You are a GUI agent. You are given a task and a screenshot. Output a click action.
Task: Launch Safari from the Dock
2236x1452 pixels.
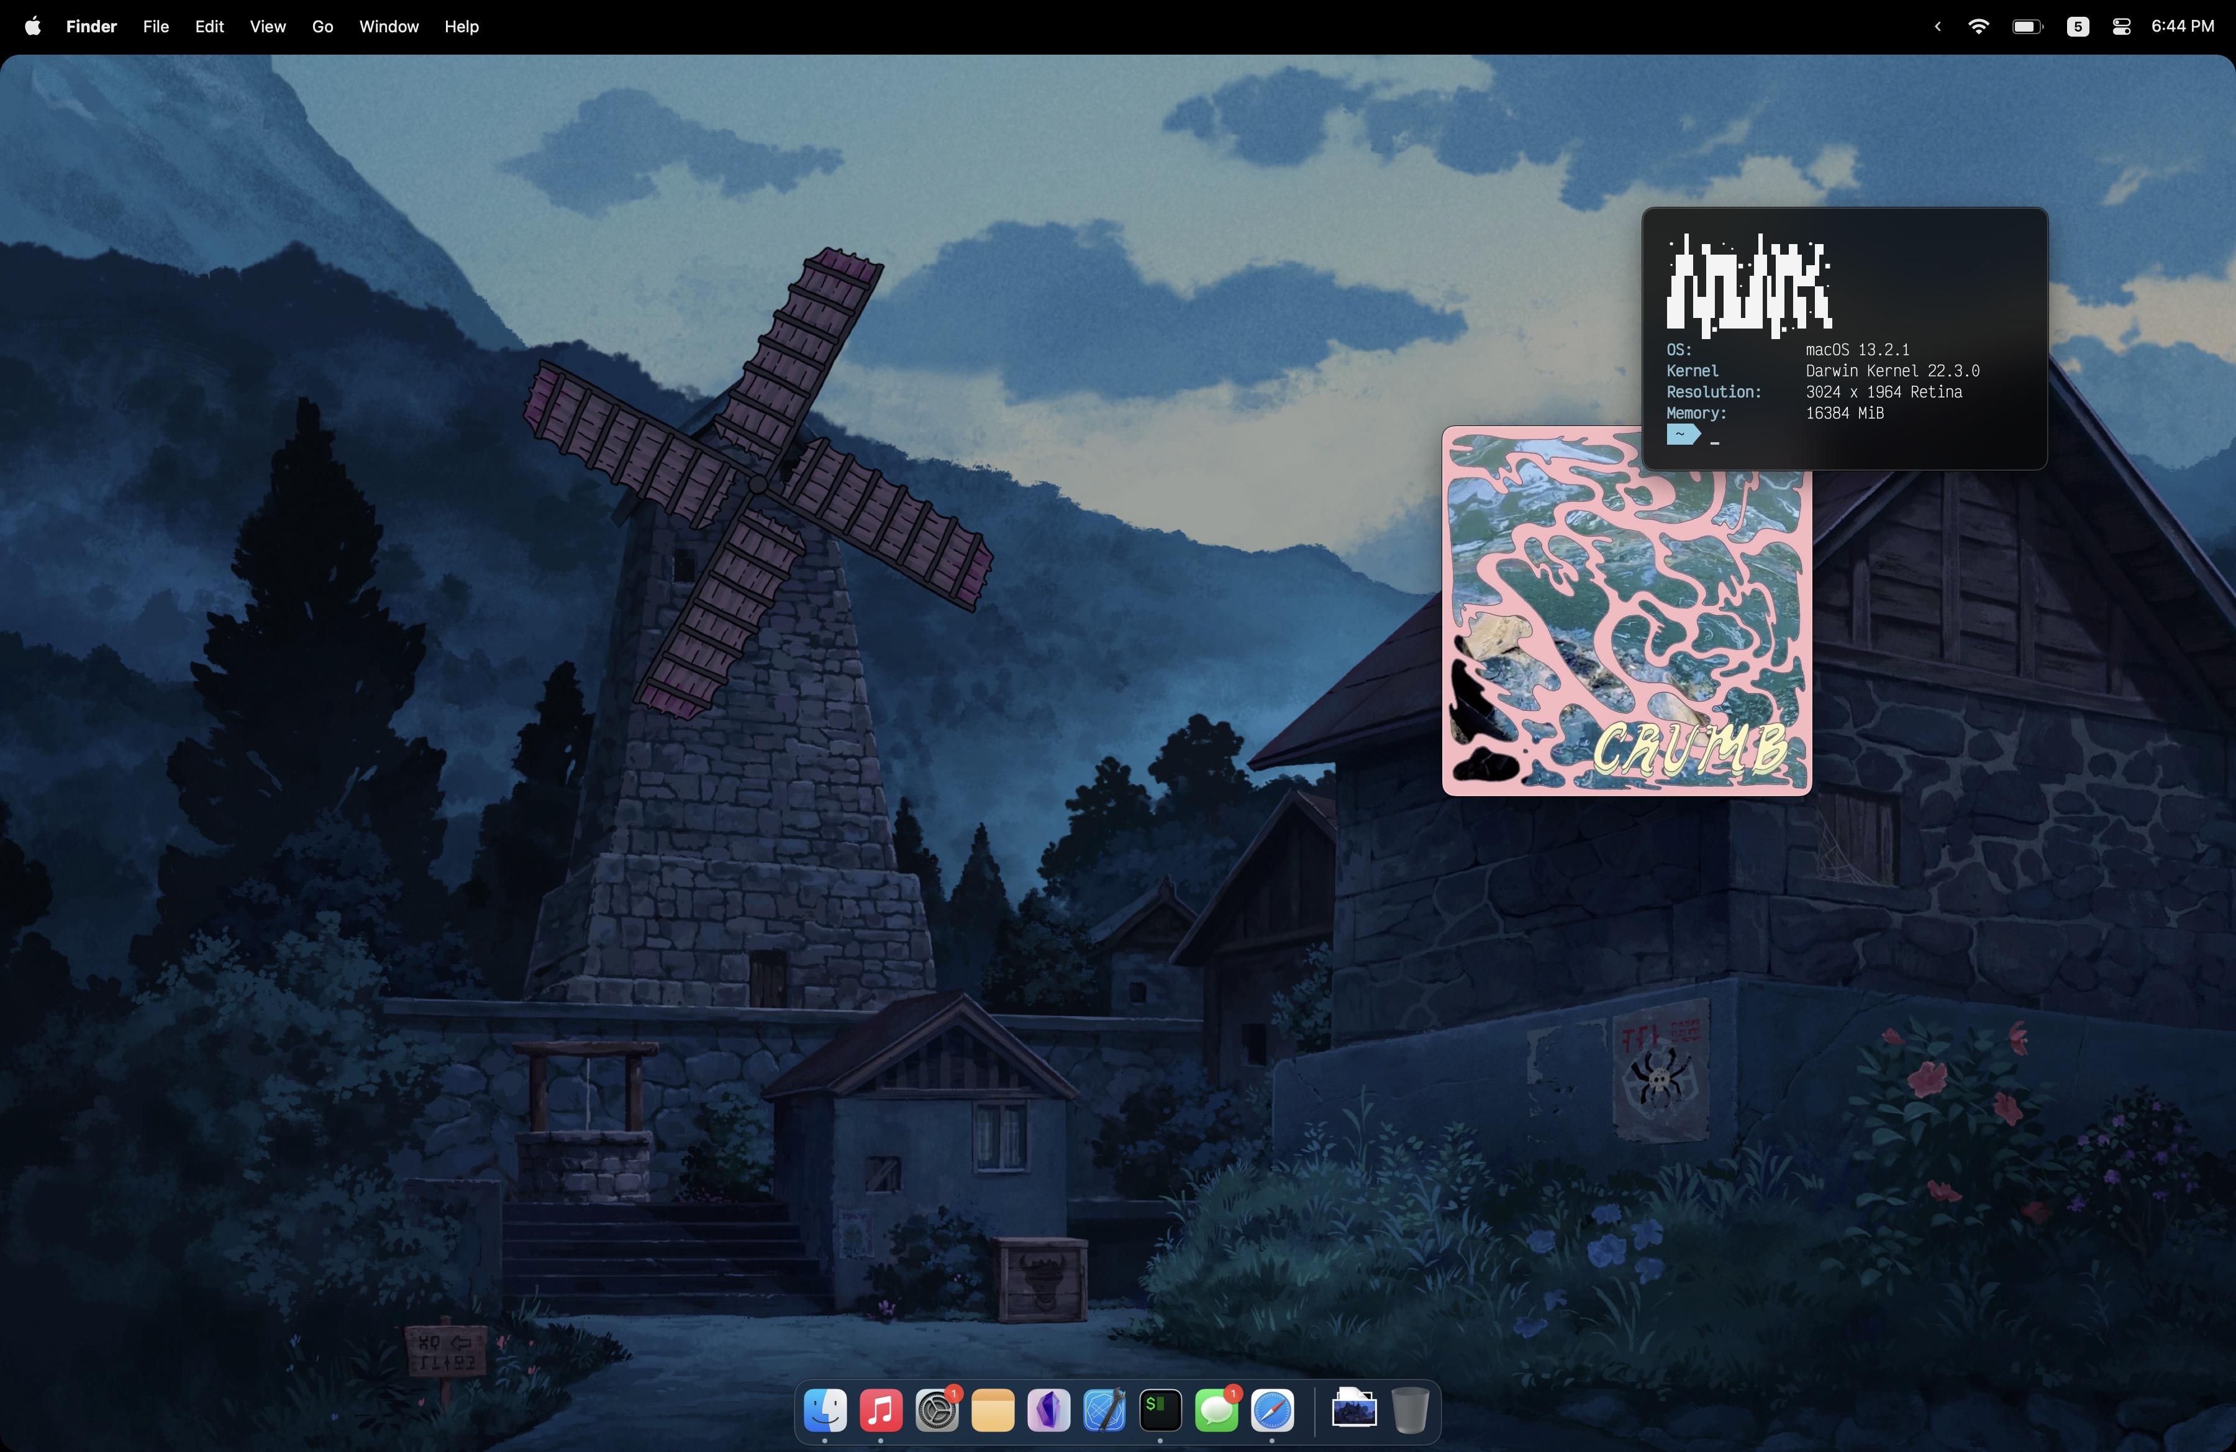tap(1272, 1410)
